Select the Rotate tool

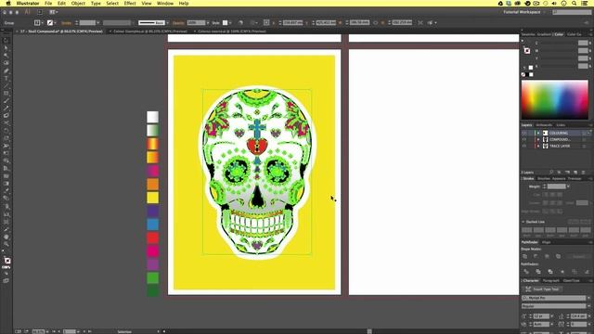[6, 131]
